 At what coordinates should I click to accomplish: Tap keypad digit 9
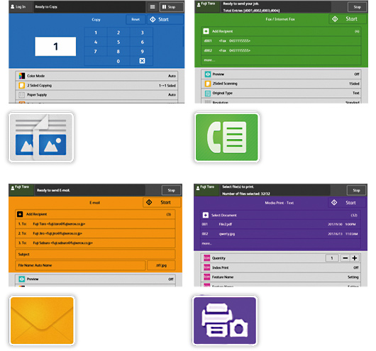(142, 52)
